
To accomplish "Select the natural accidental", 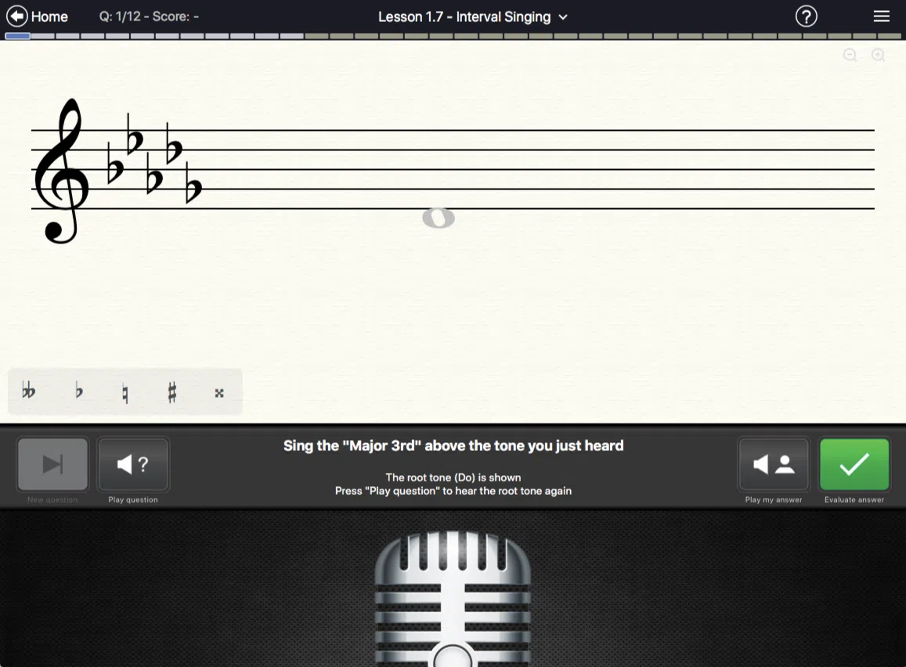I will [125, 391].
